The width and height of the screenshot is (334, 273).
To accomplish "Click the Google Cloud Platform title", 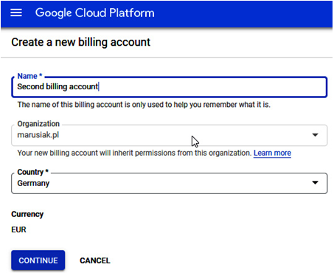I will pyautogui.click(x=95, y=13).
